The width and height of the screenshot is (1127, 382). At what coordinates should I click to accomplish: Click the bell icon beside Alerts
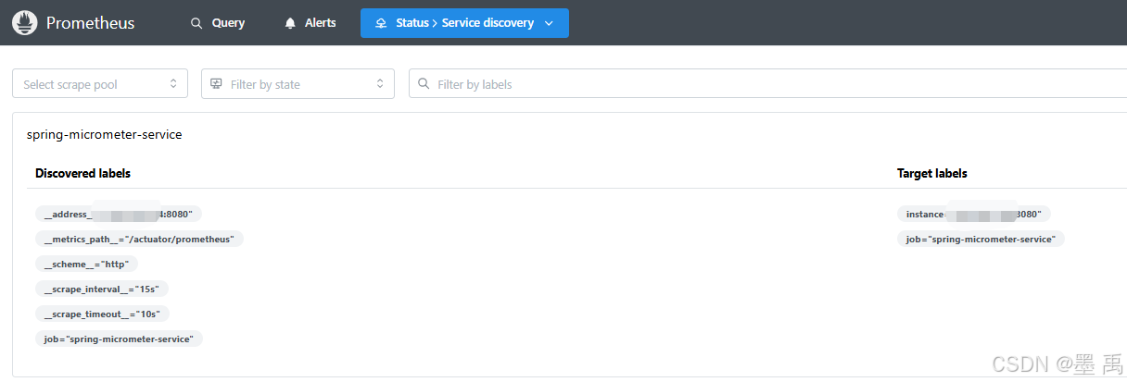tap(290, 23)
